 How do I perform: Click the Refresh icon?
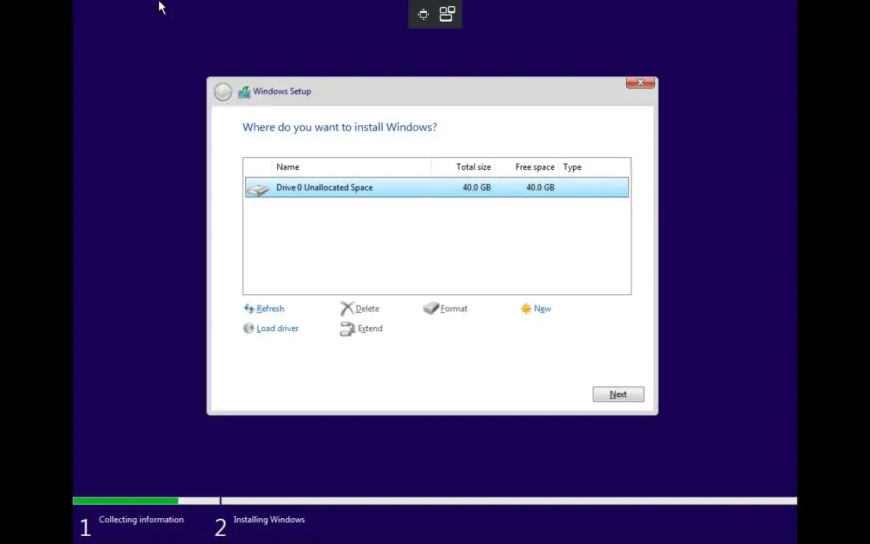tap(249, 309)
